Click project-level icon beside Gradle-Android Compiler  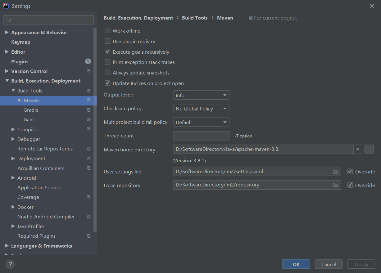(x=89, y=217)
